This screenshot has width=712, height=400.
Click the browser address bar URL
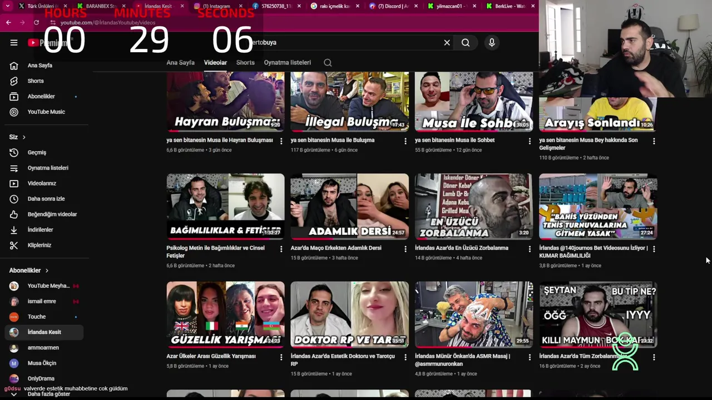pos(108,22)
